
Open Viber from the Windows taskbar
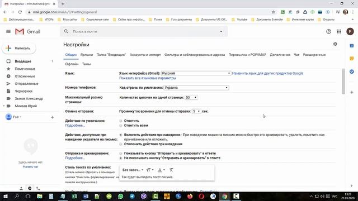pos(144,196)
